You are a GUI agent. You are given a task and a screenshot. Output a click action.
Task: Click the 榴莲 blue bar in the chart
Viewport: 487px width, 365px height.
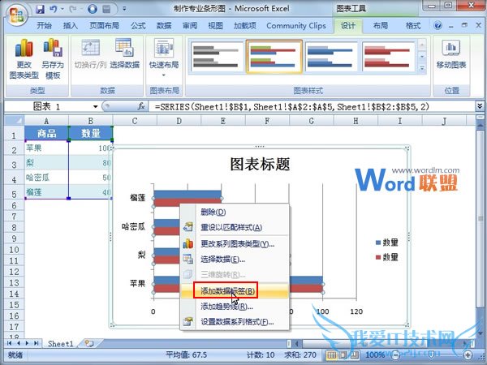click(x=187, y=195)
